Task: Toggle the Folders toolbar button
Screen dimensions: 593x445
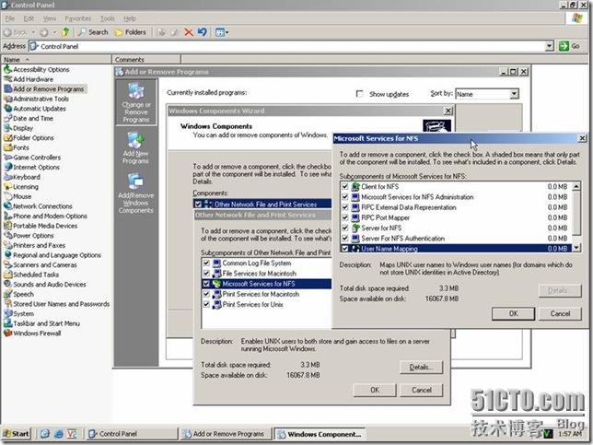Action: (x=130, y=32)
